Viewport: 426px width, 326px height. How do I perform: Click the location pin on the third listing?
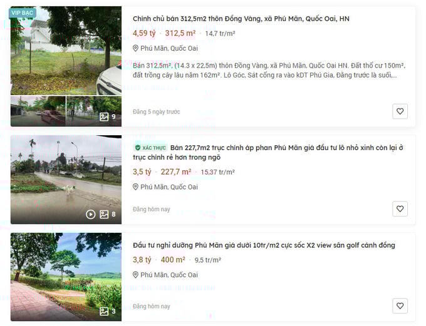pos(135,275)
